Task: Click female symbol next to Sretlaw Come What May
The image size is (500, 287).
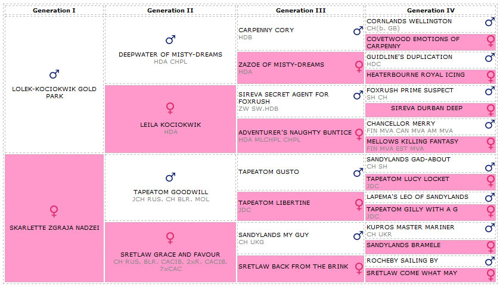Action: point(490,274)
